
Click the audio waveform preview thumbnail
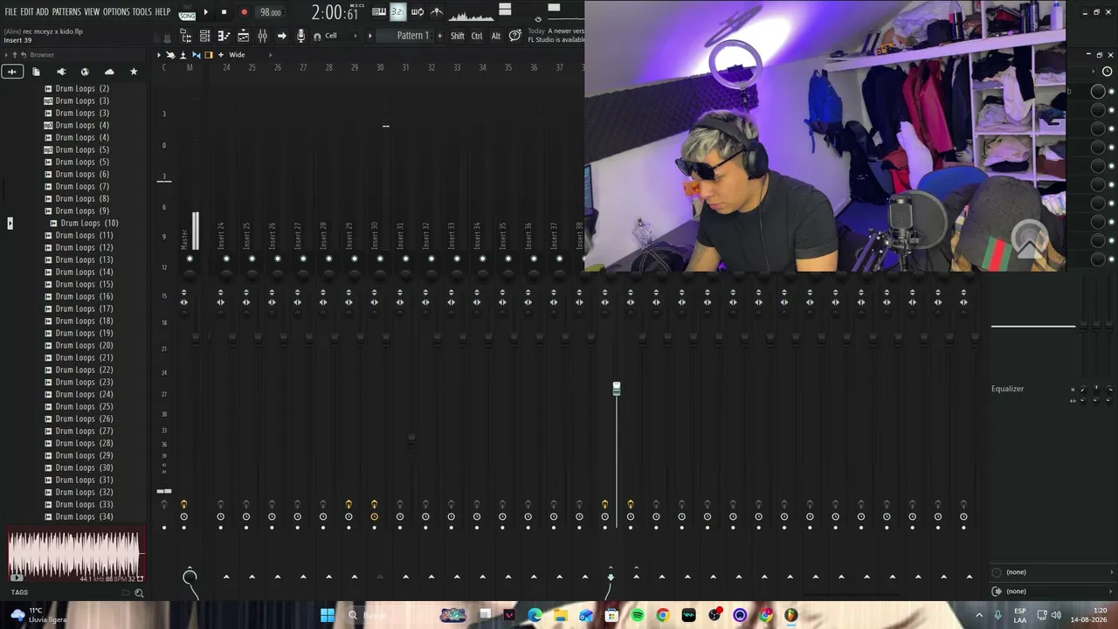coord(76,556)
